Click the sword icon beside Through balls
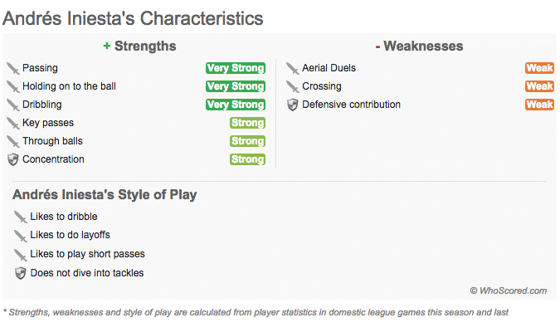 point(12,141)
